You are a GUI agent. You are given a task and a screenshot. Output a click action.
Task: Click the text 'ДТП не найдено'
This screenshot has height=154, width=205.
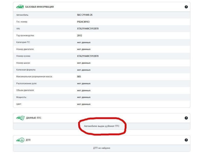point(101,148)
